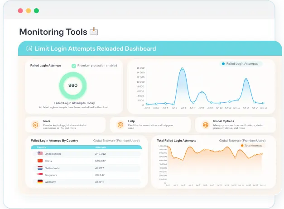The height and width of the screenshot is (209, 284).
Task: Click the Limit Login Attempts Reloaded Dashboard title
Action: pos(95,48)
